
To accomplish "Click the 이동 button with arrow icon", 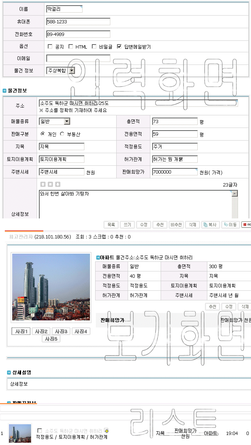I will point(230,225).
